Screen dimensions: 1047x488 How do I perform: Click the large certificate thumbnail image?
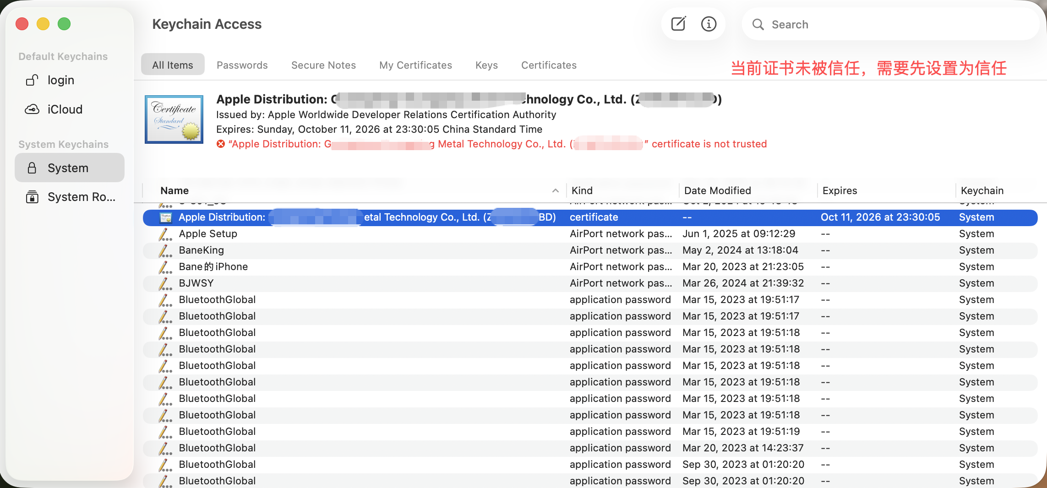pyautogui.click(x=174, y=119)
